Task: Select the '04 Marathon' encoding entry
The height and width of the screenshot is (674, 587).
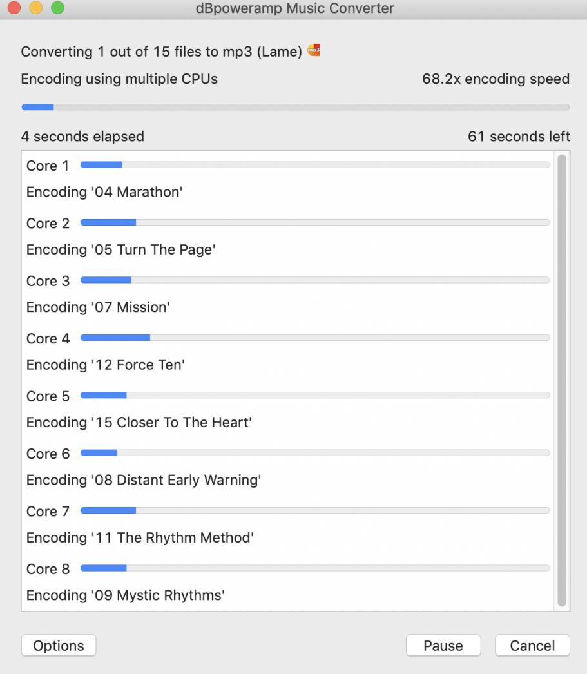Action: [104, 192]
